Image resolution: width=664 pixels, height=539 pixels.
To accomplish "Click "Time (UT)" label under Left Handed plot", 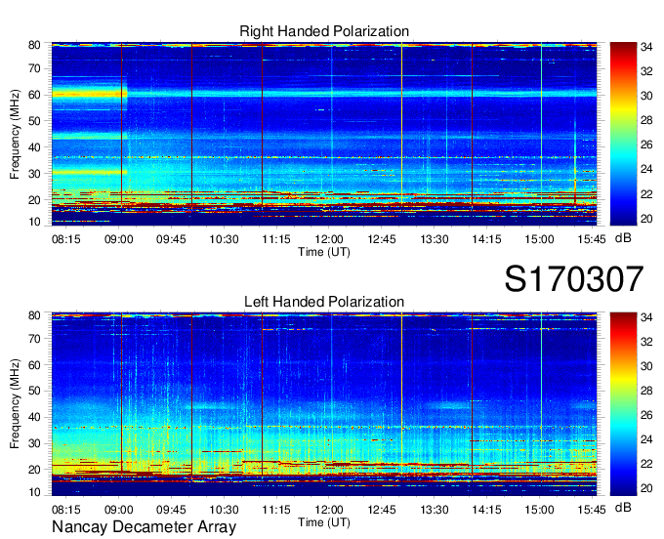I will pos(324,522).
